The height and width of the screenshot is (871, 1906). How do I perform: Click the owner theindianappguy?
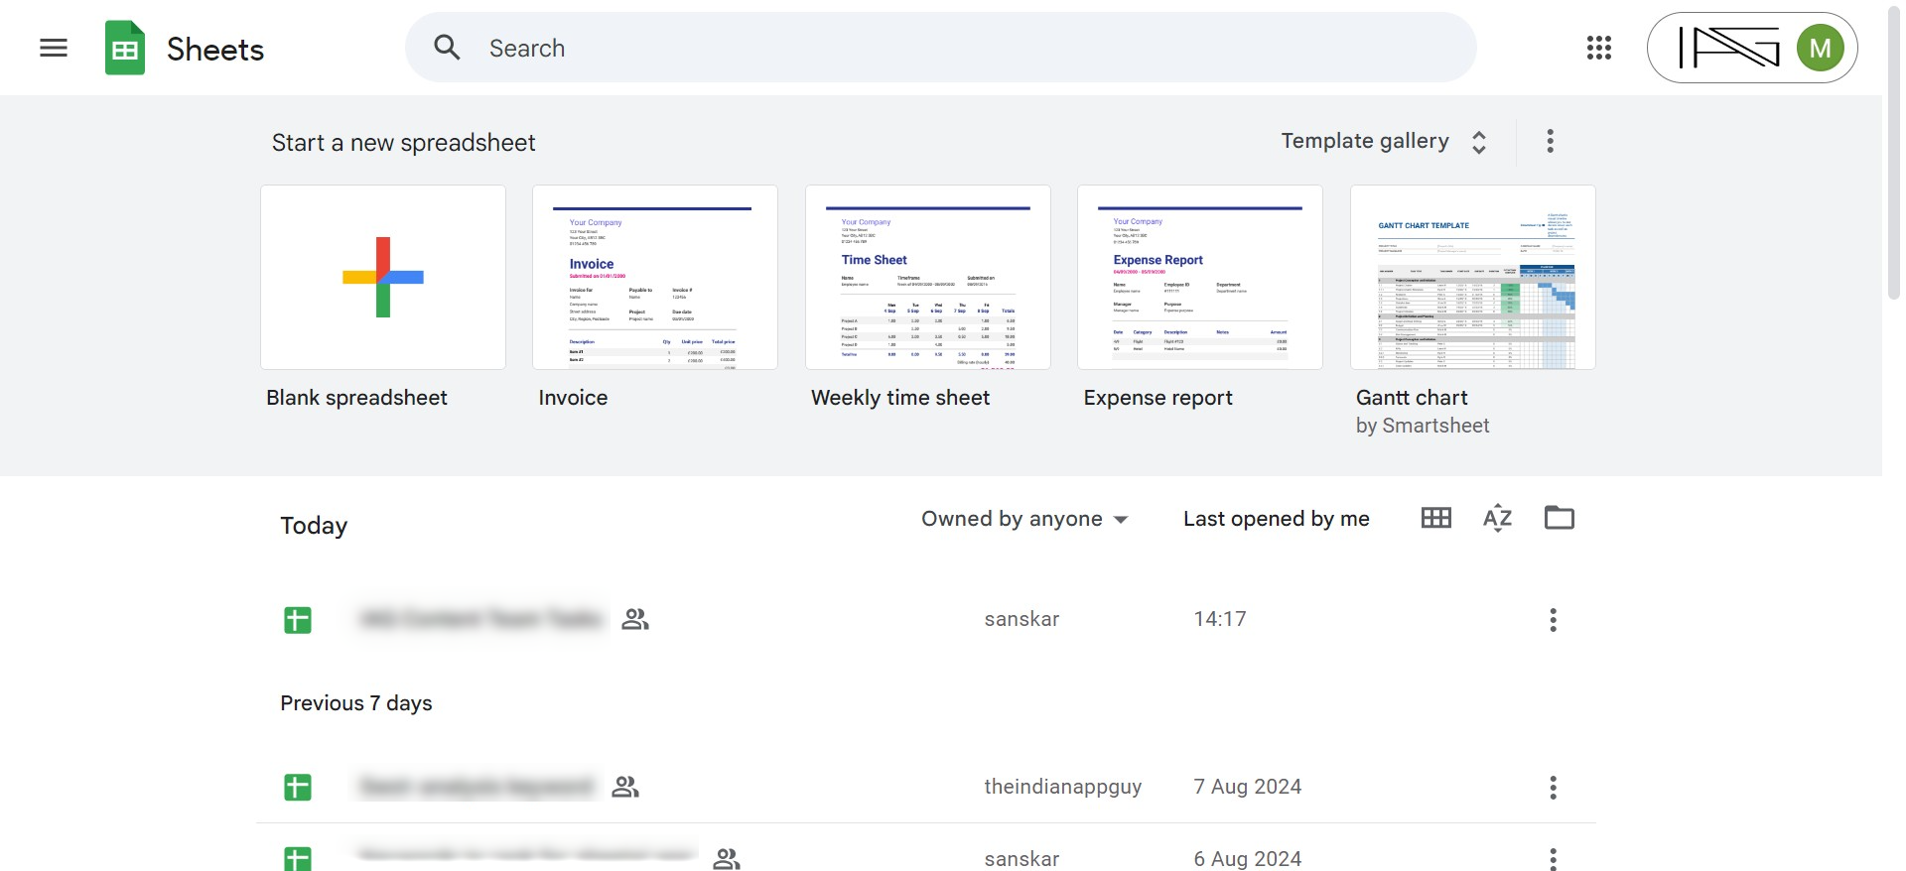[x=1062, y=787]
